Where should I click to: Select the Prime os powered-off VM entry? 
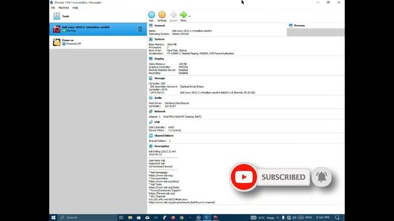[98, 42]
